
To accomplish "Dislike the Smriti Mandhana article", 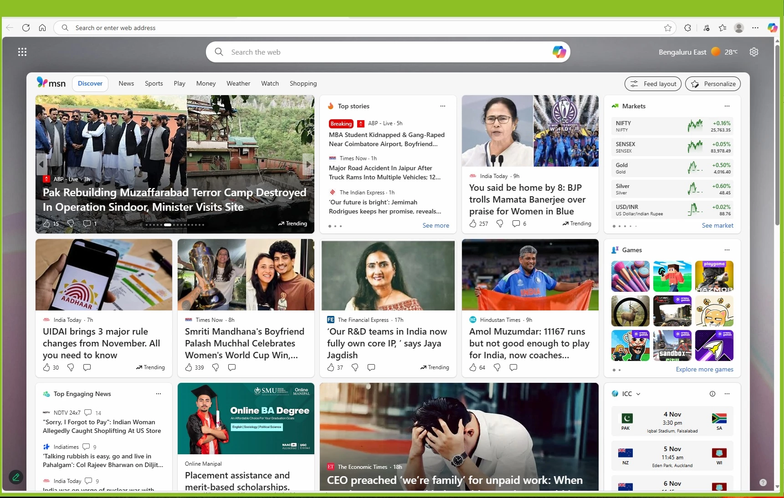I will 215,367.
